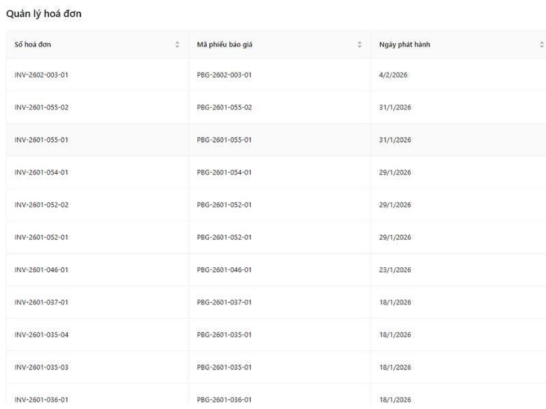Click sort icon in Ngày phát hành column
546x409 pixels.
(541, 45)
